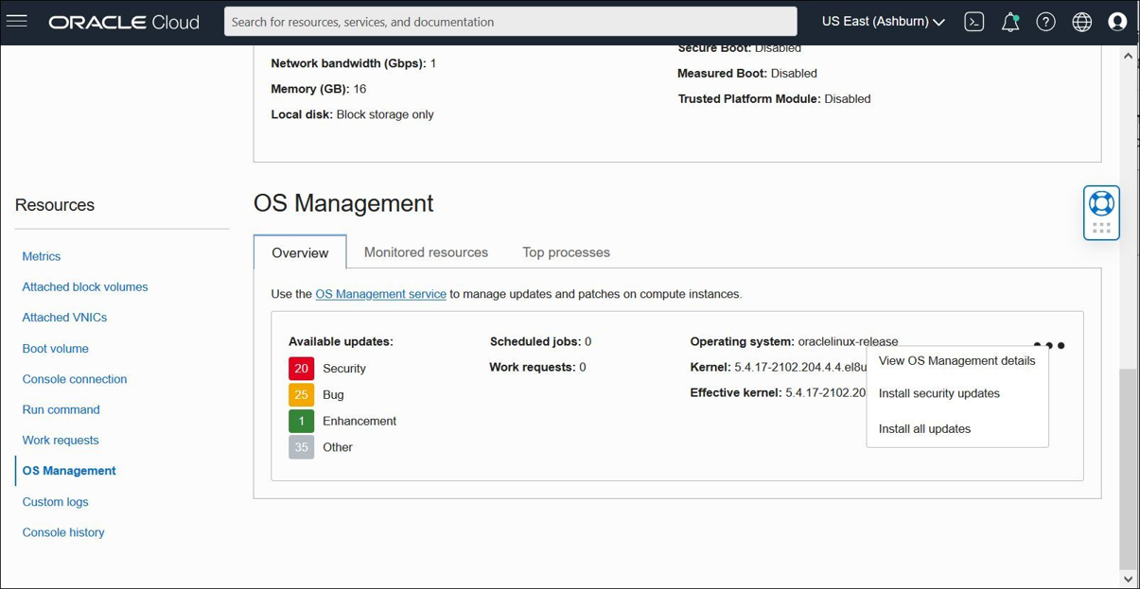Image resolution: width=1140 pixels, height=589 pixels.
Task: Open the language selection globe
Action: (x=1081, y=21)
